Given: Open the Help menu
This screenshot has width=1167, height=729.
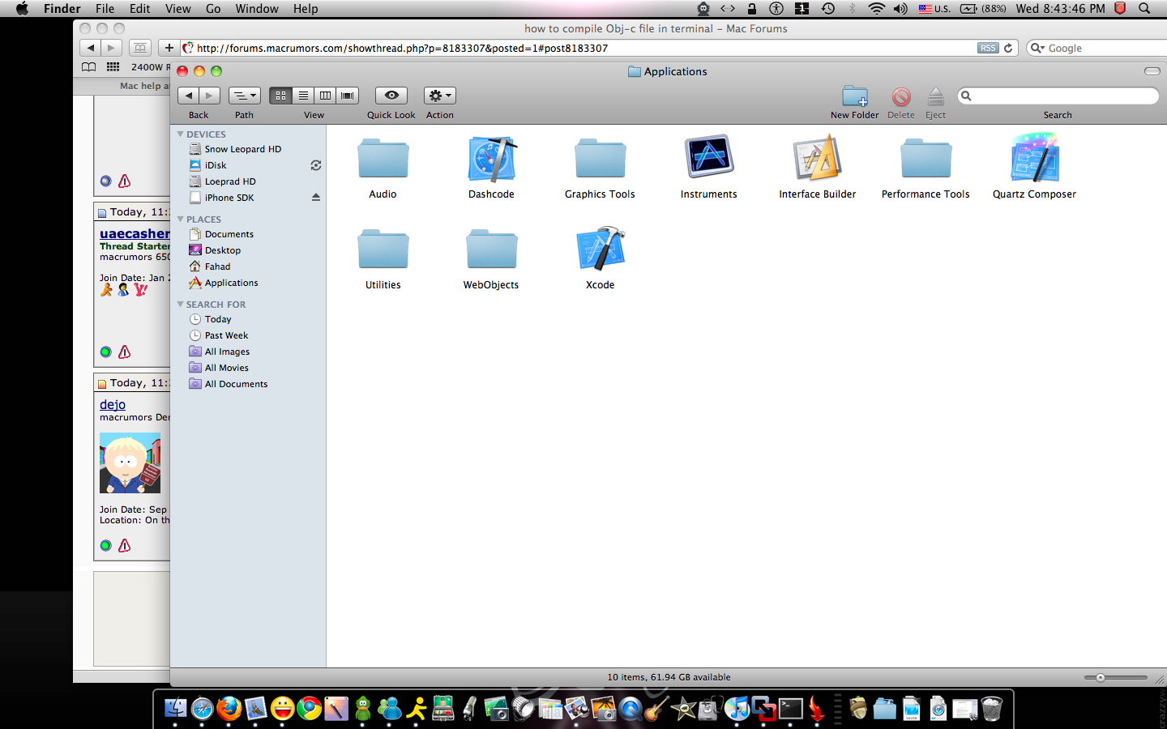Looking at the screenshot, I should click(x=306, y=9).
